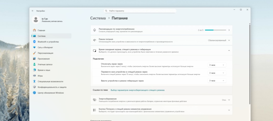This screenshot has height=121, width=273.
Task: Click the Найти параметр search field
Action: (140, 11)
